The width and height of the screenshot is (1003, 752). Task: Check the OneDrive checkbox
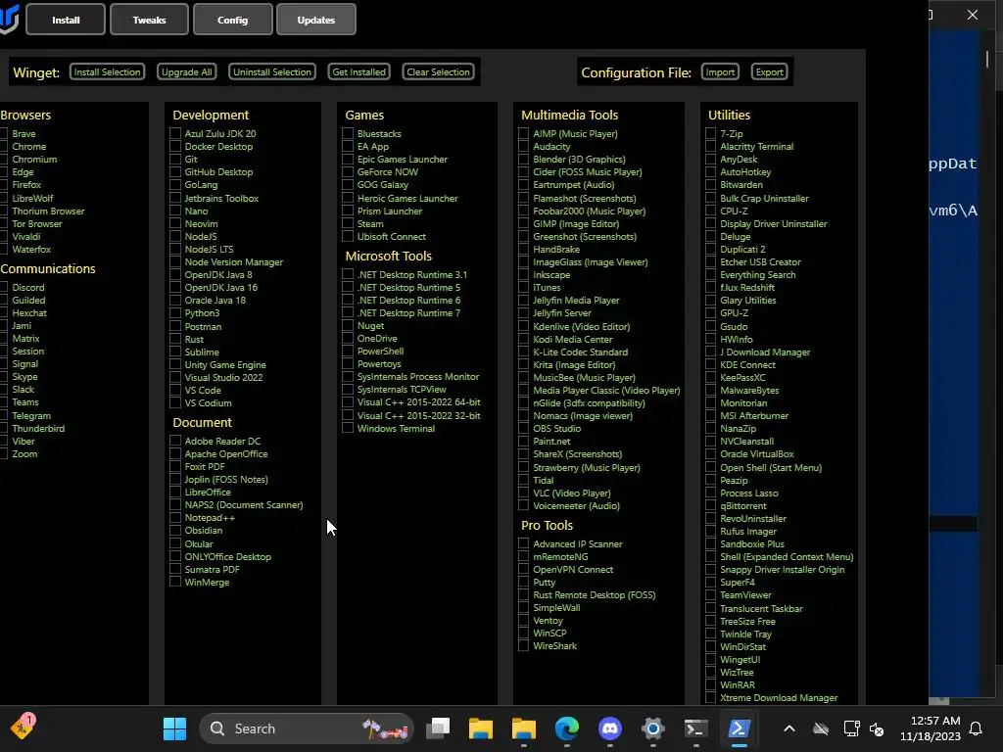[x=348, y=338]
